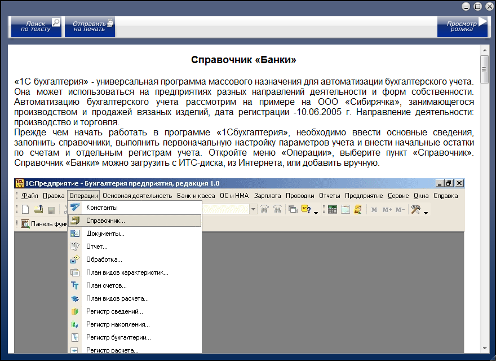Click the save diskette icon
Viewport: 496px width, 361px height.
click(x=51, y=209)
